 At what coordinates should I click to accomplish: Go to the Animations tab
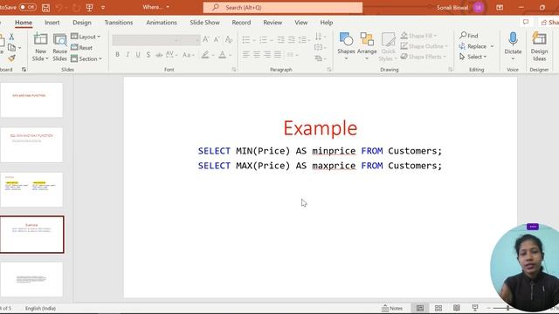pyautogui.click(x=162, y=23)
